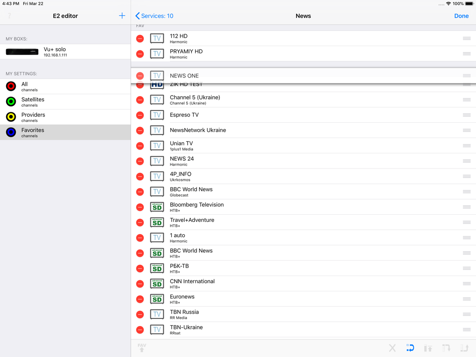Go back to Services: 10
476x357 pixels.
(x=154, y=16)
